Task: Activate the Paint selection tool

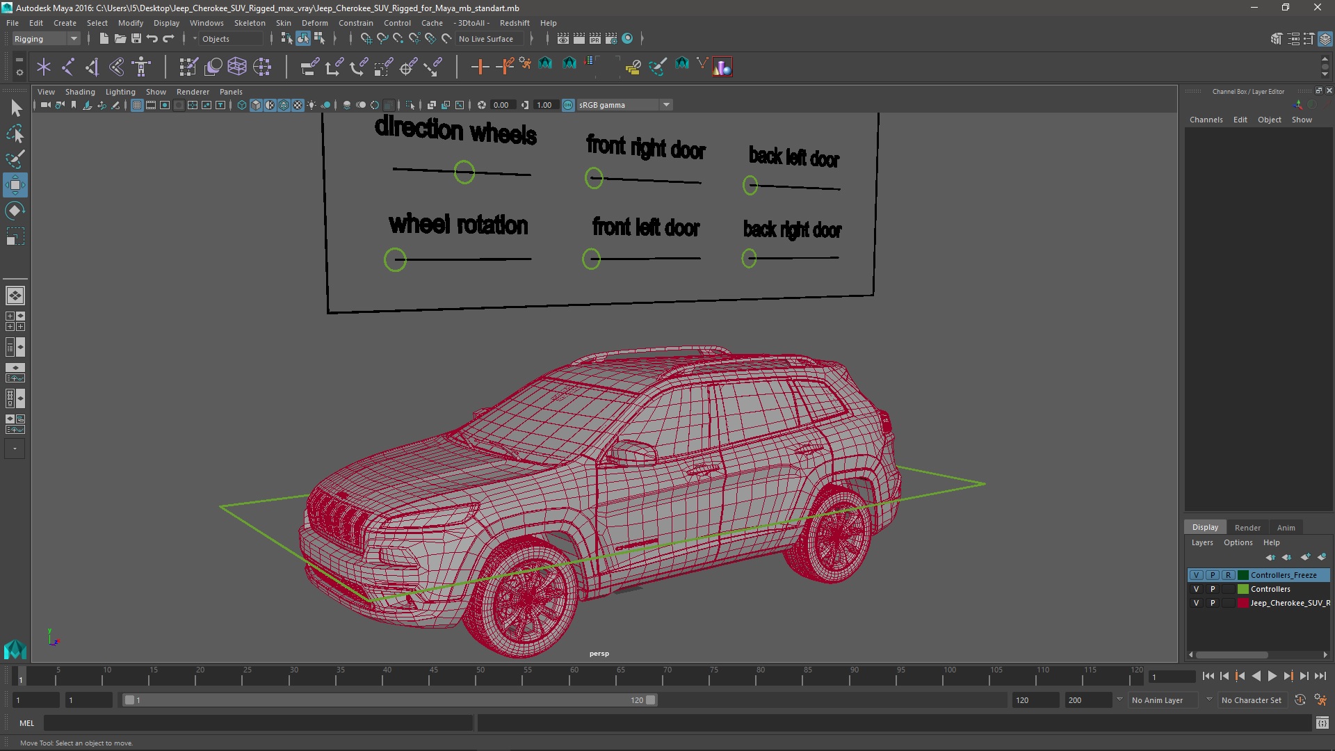Action: coord(15,159)
